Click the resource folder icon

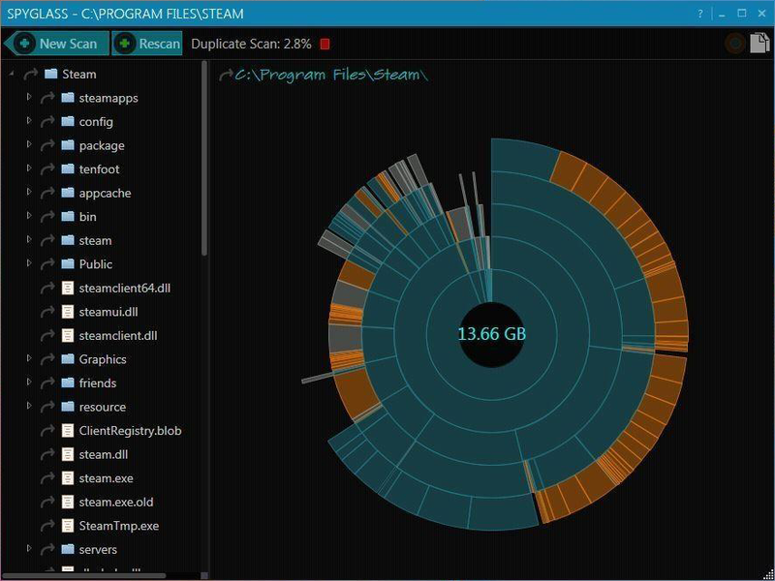coord(68,406)
